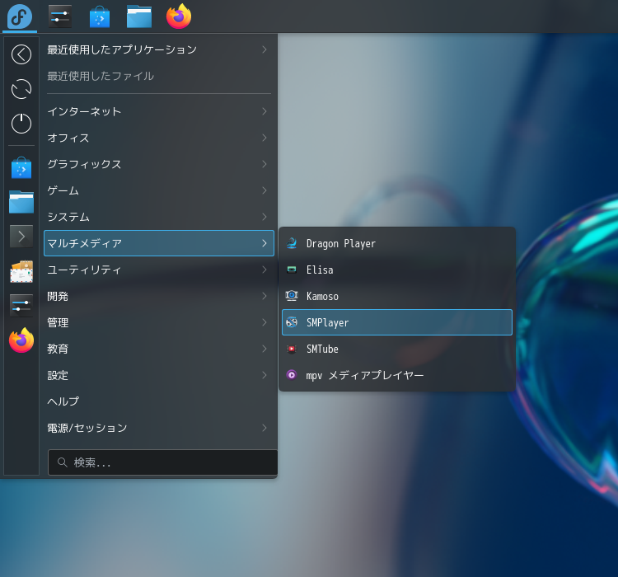Image resolution: width=618 pixels, height=577 pixels.
Task: Launch Firefox from the launcher sidebar
Action: [x=21, y=340]
